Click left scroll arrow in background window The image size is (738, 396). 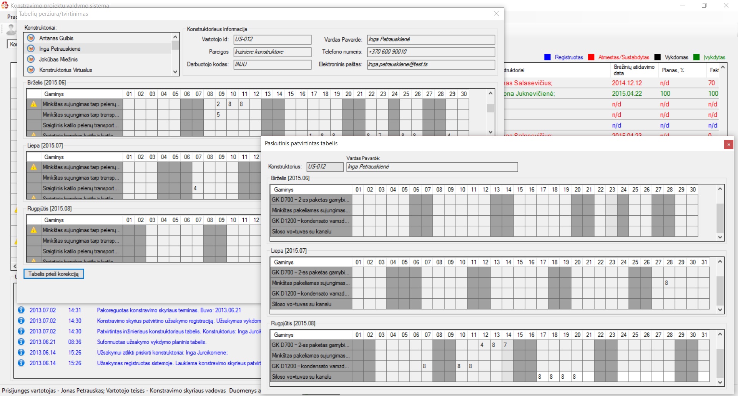coord(15,266)
